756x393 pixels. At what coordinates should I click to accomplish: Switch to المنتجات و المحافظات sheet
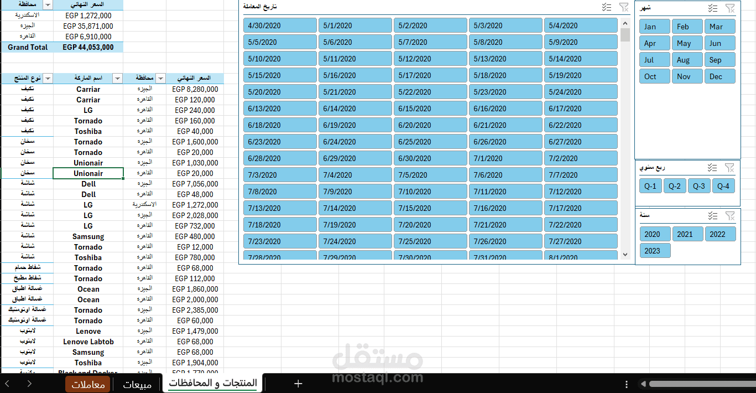pyautogui.click(x=213, y=383)
